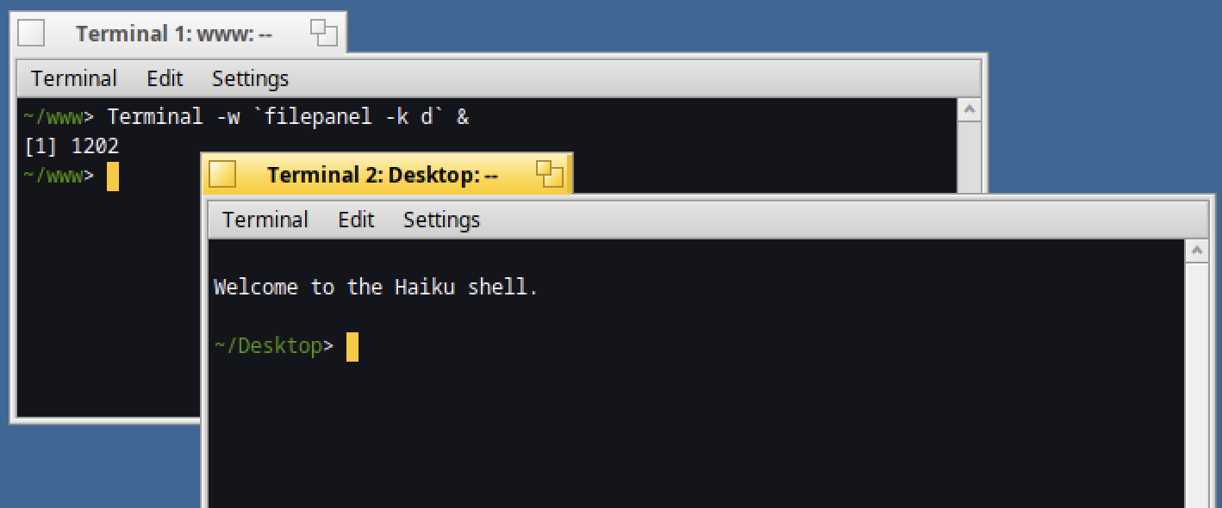The height and width of the screenshot is (508, 1222).
Task: Open Edit menu in Terminal 2 window
Action: (356, 220)
